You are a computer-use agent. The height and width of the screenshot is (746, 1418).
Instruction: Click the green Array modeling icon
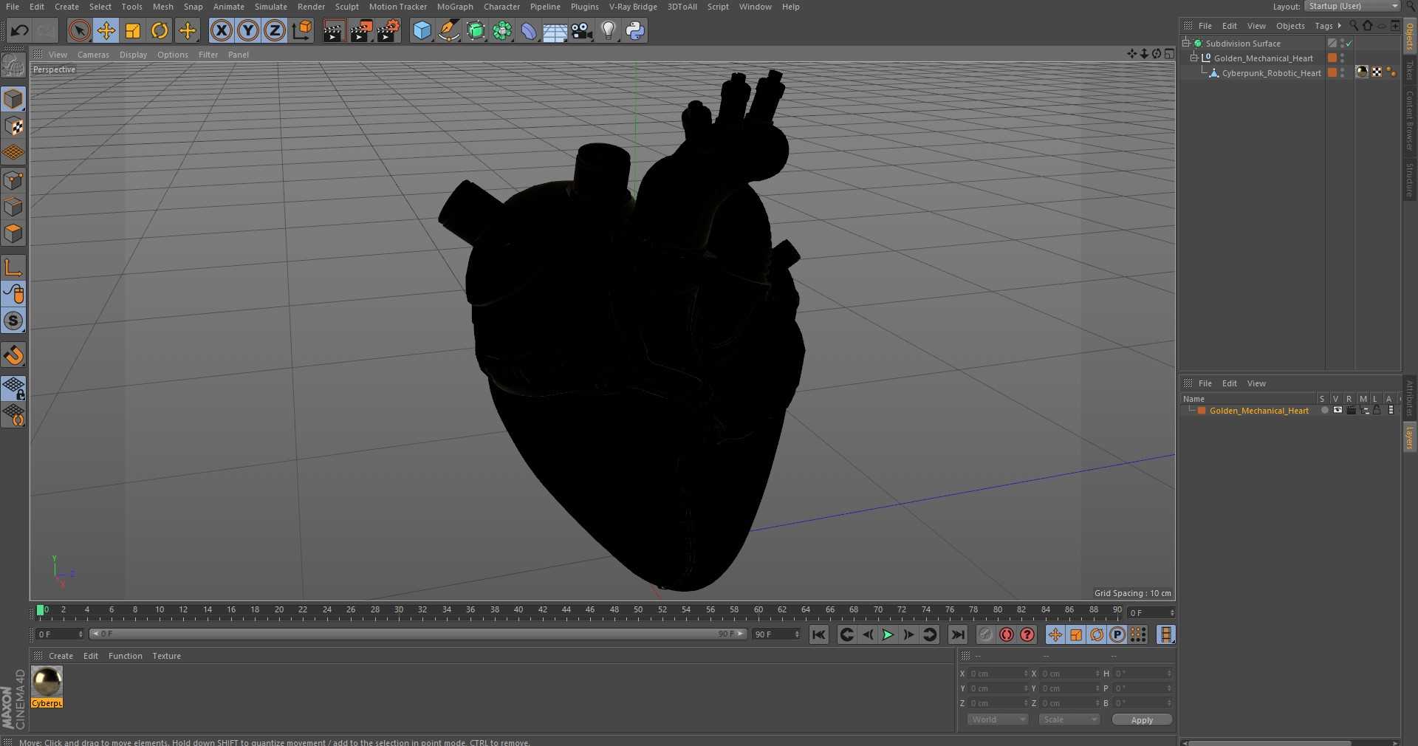(503, 30)
